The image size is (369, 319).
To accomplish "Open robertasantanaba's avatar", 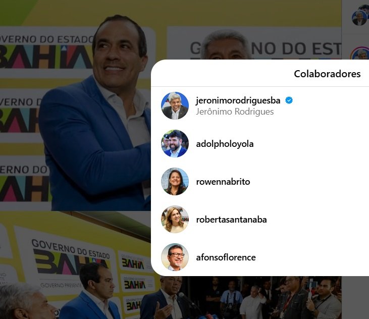I will tap(175, 219).
